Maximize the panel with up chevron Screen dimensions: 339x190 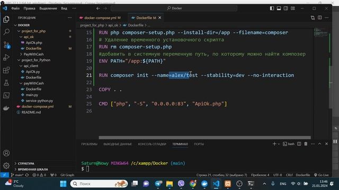pos(319,144)
